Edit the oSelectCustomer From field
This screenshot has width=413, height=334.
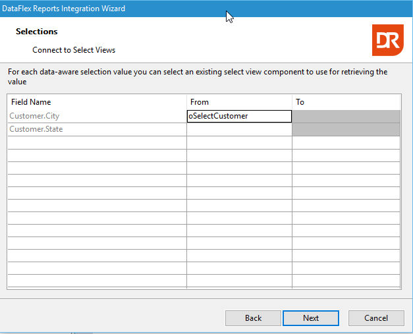(x=239, y=116)
